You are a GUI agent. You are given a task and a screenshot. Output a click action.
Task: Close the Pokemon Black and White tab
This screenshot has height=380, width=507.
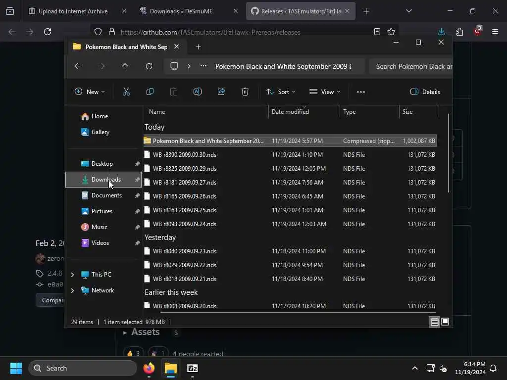(x=177, y=47)
